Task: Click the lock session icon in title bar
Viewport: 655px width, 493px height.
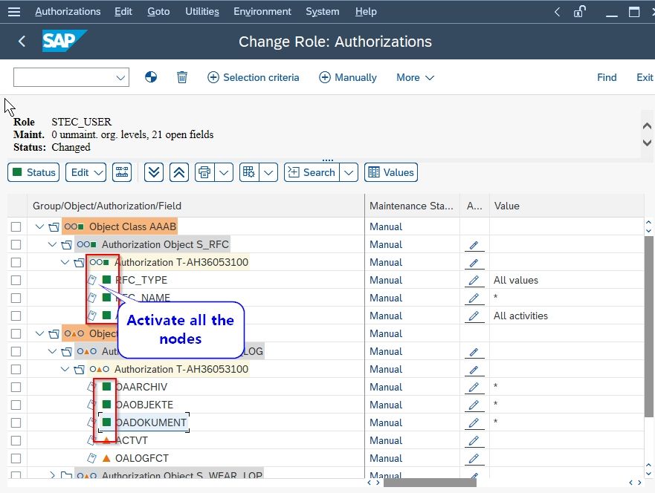Action: (580, 12)
